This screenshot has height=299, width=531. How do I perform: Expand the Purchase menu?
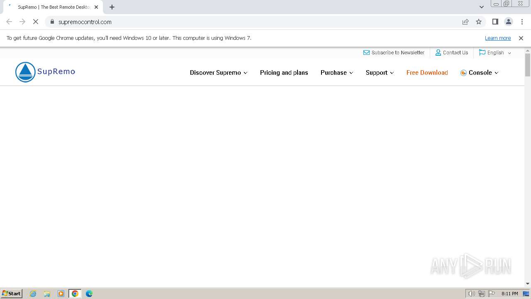337,73
